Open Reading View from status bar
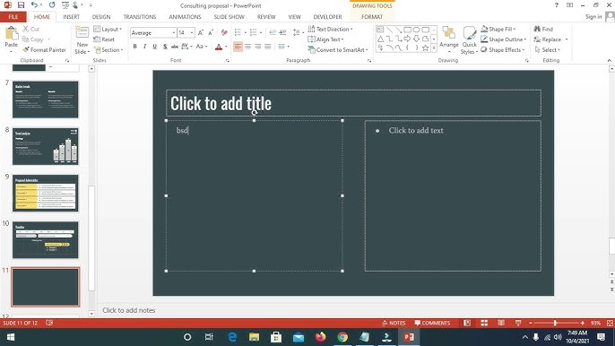The image size is (615, 346). click(501, 323)
